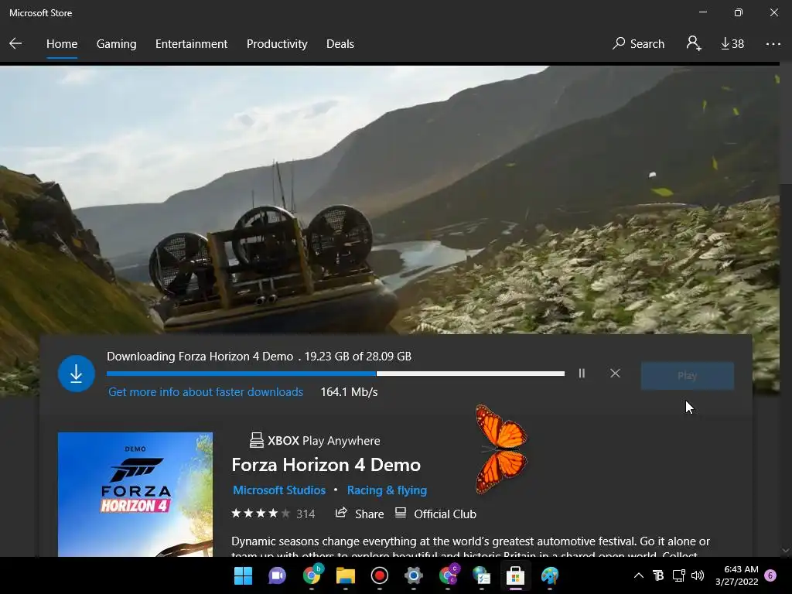Screen dimensions: 792x594
Task: Click the first Chrome taskbar icon
Action: 312,575
